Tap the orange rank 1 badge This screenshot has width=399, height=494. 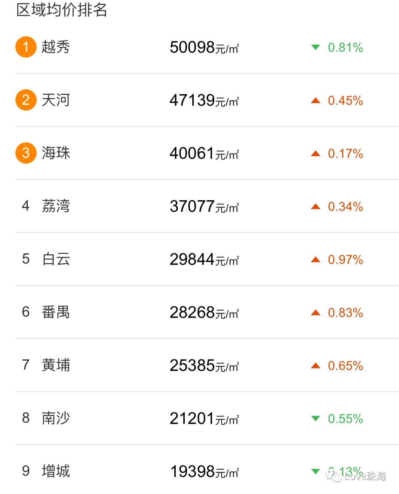tap(26, 47)
